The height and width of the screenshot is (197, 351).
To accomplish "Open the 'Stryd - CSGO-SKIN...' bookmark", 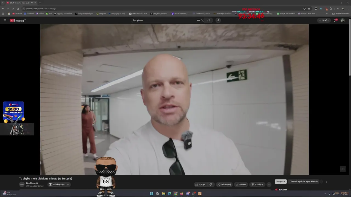I will (x=286, y=14).
